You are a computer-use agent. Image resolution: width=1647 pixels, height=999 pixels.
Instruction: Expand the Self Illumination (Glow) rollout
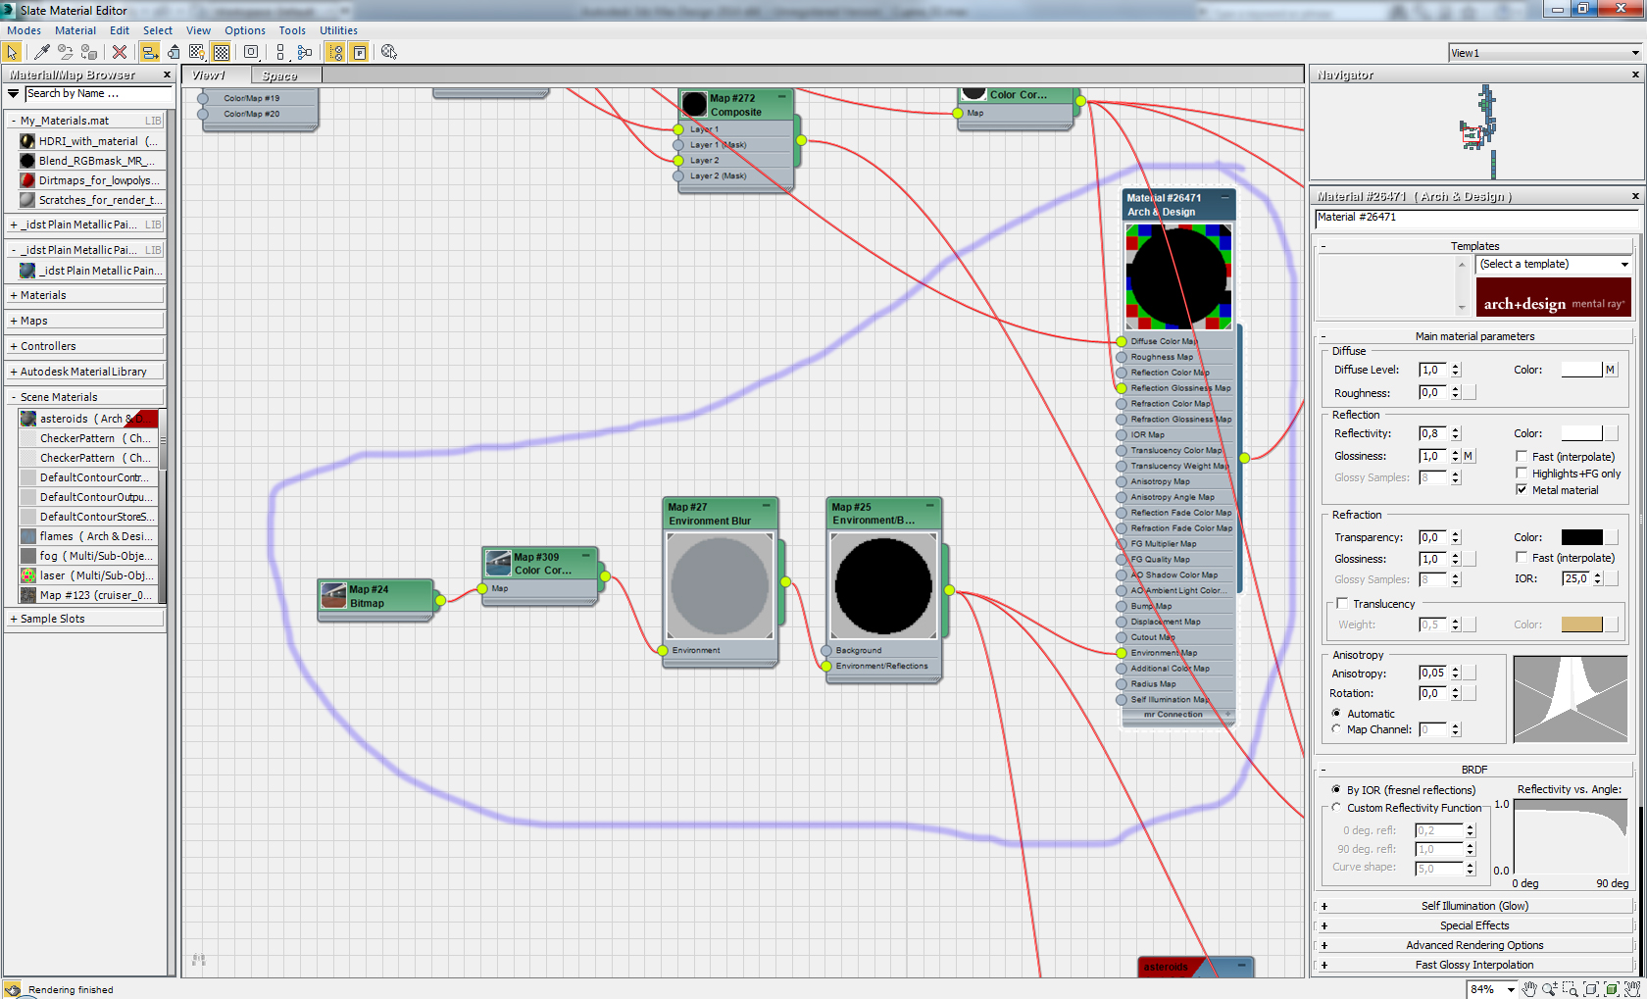tap(1473, 906)
